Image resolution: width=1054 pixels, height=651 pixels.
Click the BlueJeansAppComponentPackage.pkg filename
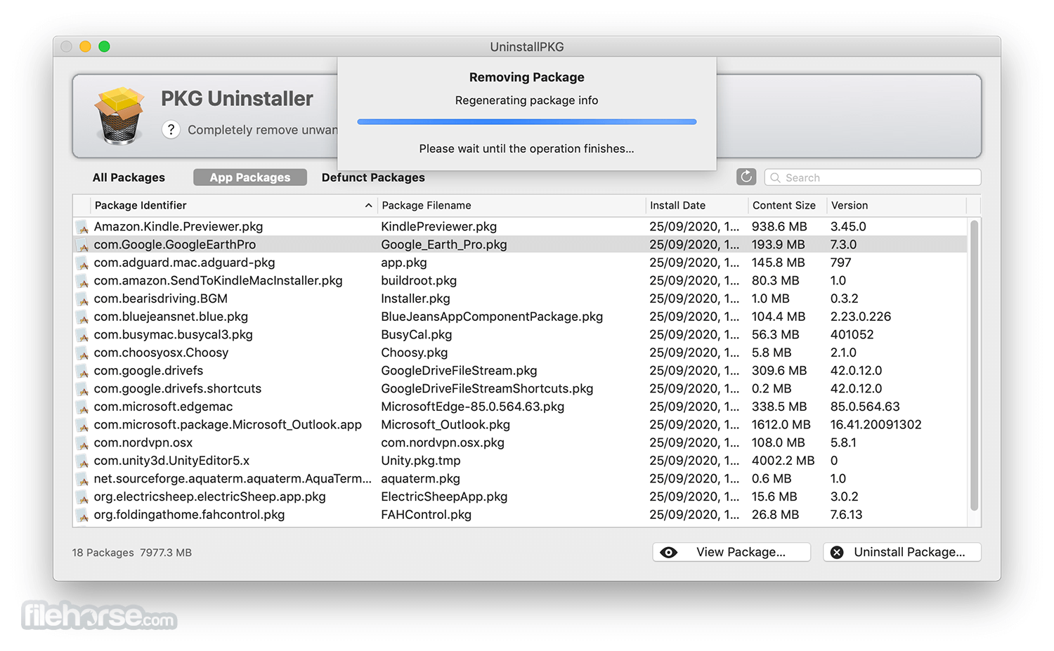[492, 317]
